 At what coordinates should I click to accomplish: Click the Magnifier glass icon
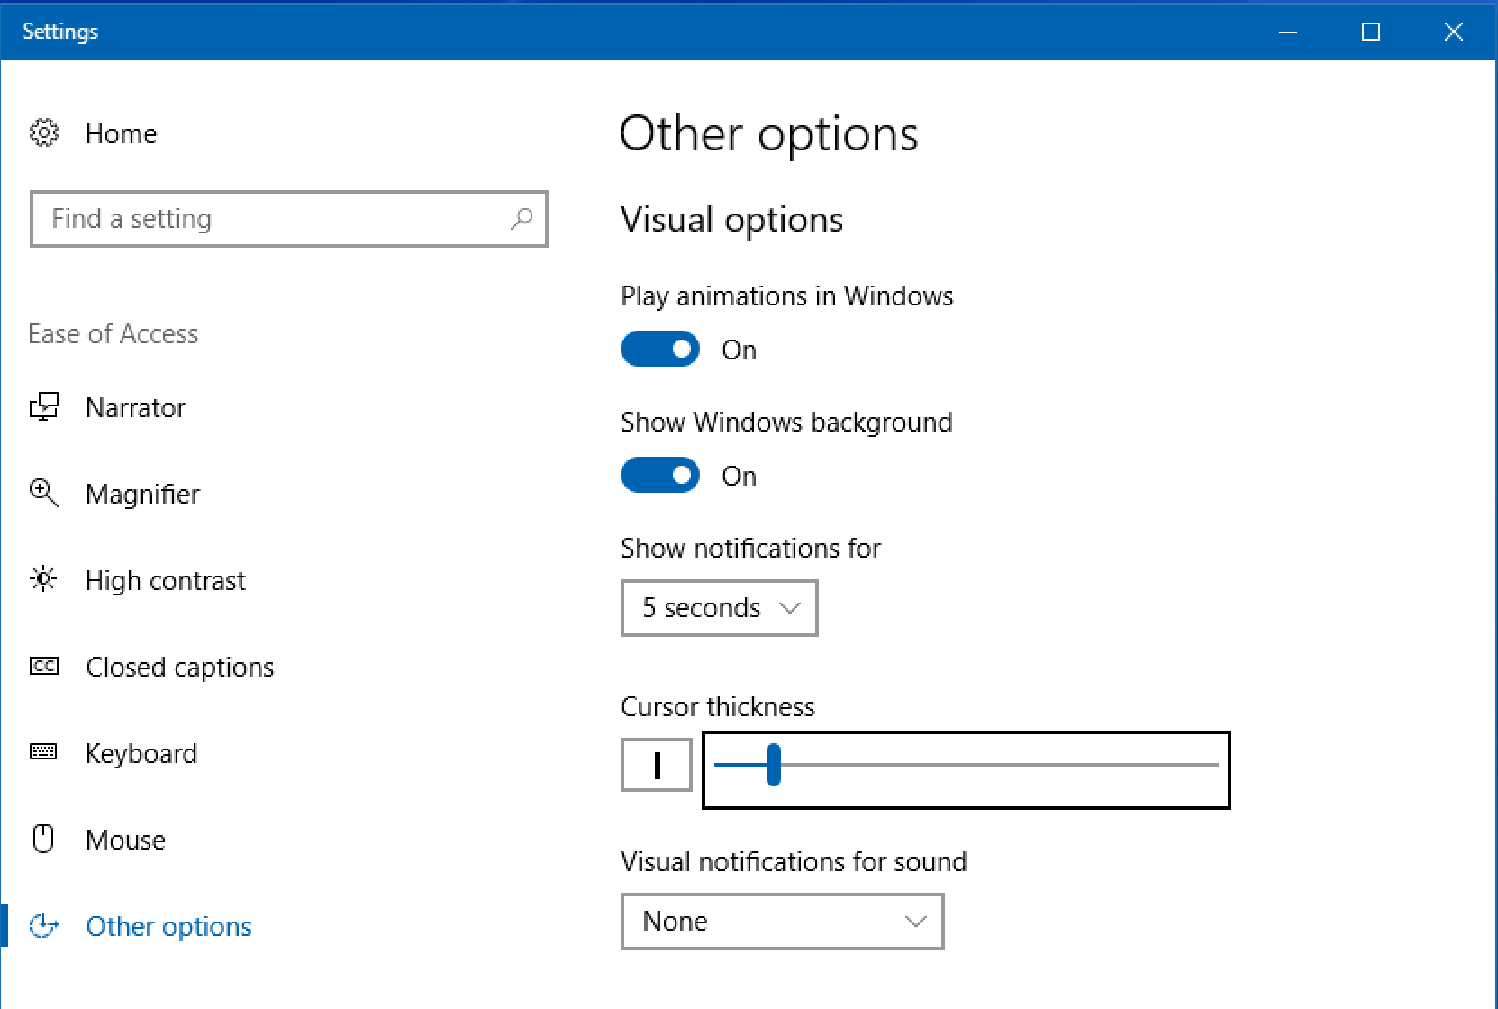coord(43,494)
